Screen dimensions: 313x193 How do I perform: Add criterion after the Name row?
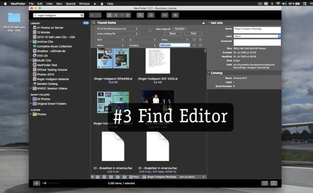(200, 45)
